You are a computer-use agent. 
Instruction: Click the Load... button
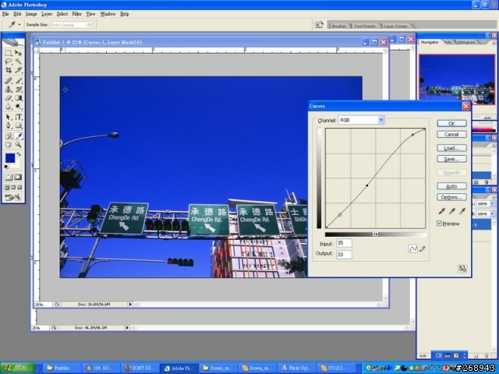click(451, 148)
